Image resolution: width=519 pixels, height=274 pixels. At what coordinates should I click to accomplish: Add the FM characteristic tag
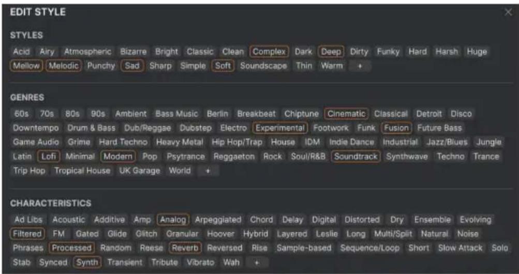point(58,234)
